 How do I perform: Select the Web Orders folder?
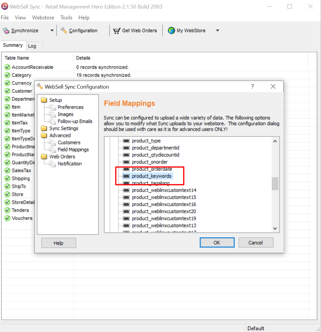click(x=62, y=157)
